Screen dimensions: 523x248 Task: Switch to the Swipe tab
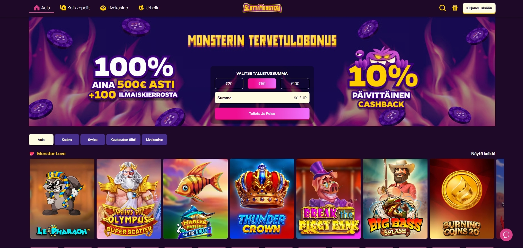(93, 140)
